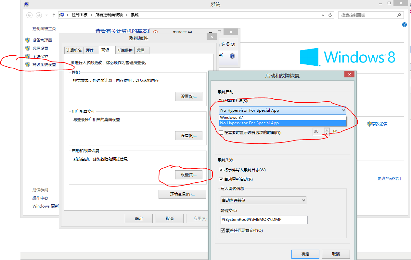Click the 更改设置 link

pos(380,124)
